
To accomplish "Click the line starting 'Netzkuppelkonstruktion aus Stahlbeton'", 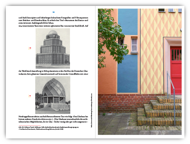I will (x=53, y=117).
